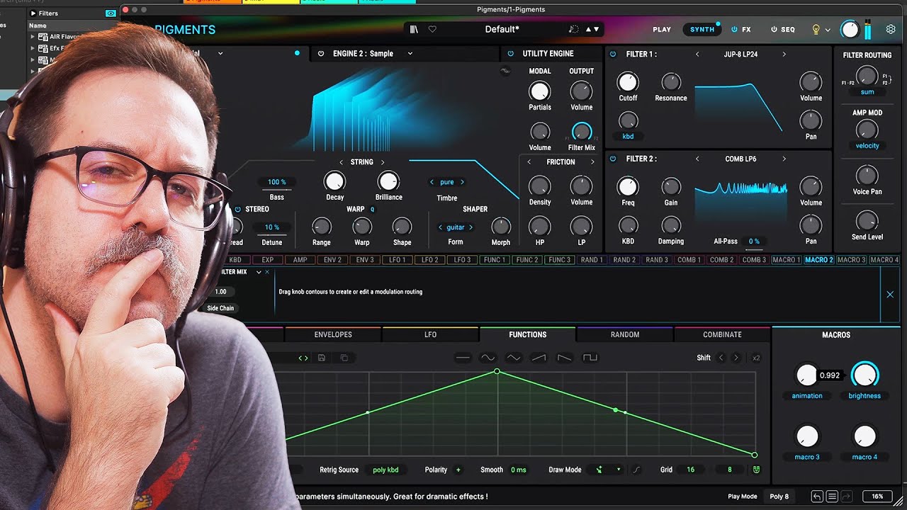907x510 pixels.
Task: Select the FUNC 1 modulation source
Action: [x=495, y=260]
